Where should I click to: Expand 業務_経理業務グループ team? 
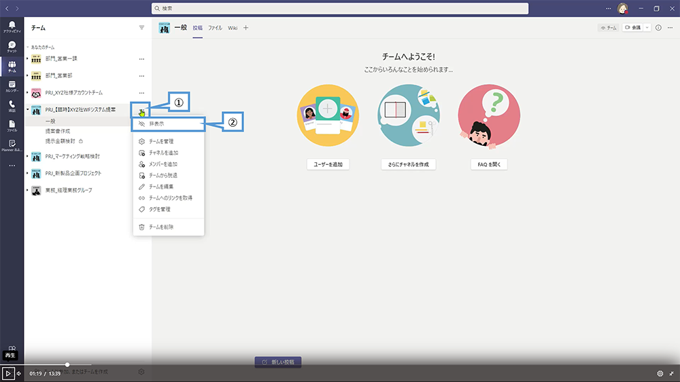tap(27, 189)
